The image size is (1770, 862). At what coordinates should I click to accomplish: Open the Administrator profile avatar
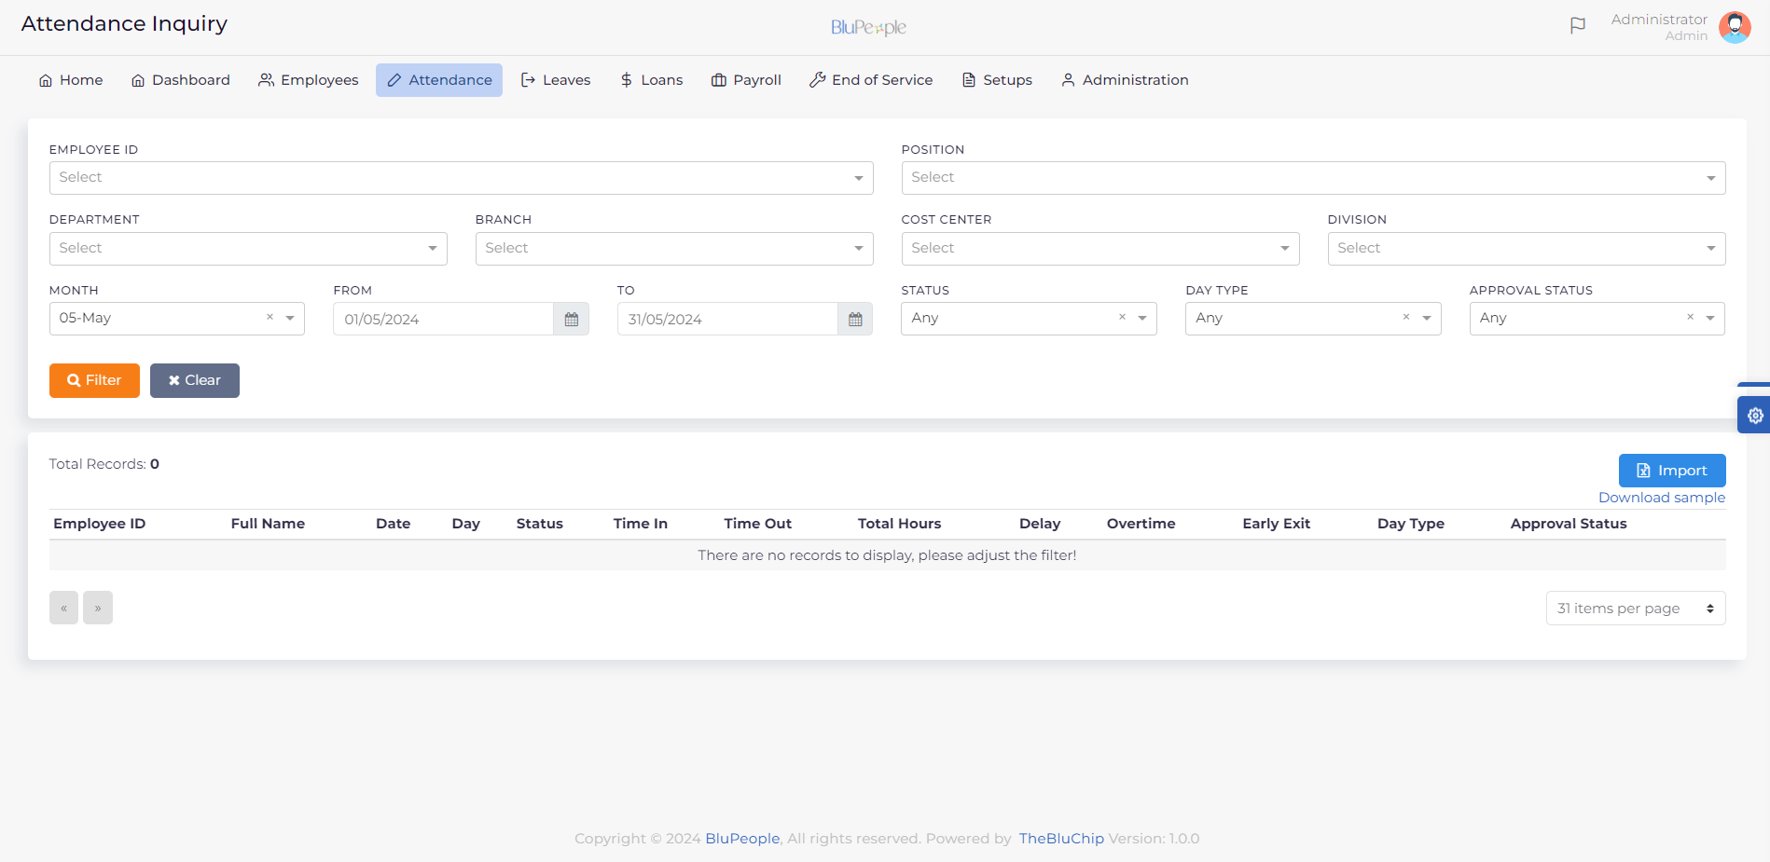point(1735,27)
